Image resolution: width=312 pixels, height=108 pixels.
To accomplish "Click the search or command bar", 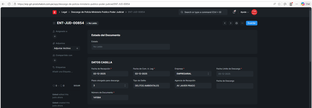I will click(x=203, y=12).
